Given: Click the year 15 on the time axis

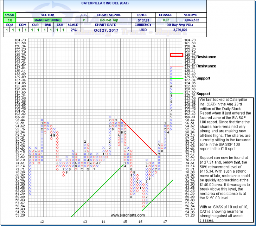Looking at the screenshot, I should tap(125, 222).
